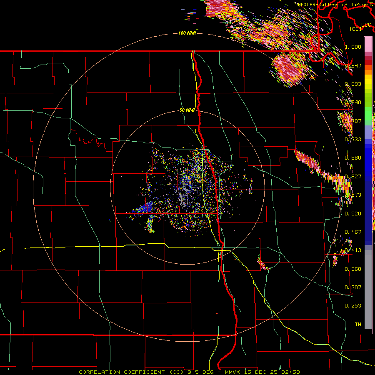Select the 0.307 scale value

coord(353,287)
